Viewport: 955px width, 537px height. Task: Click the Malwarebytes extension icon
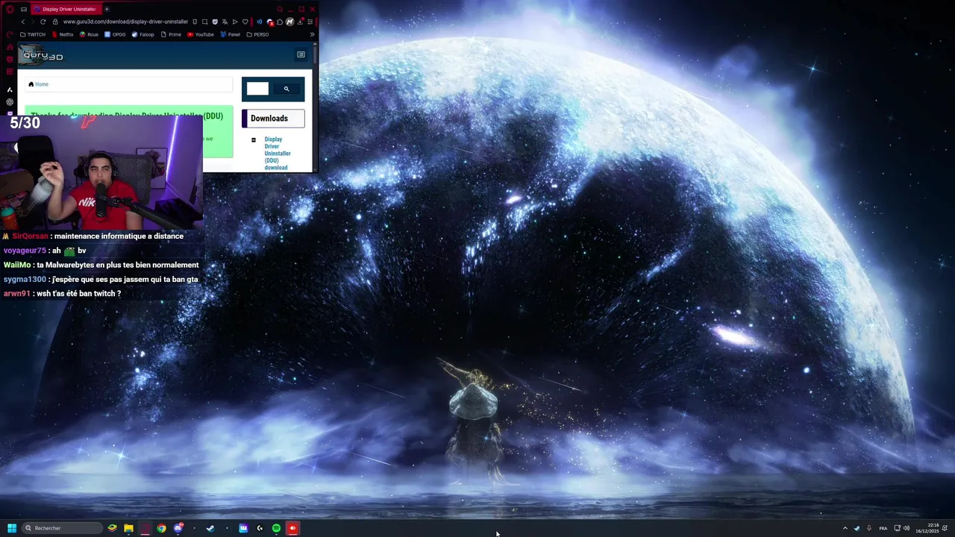click(289, 22)
